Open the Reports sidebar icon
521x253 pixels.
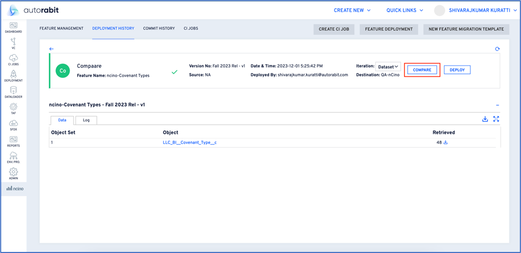click(x=13, y=141)
